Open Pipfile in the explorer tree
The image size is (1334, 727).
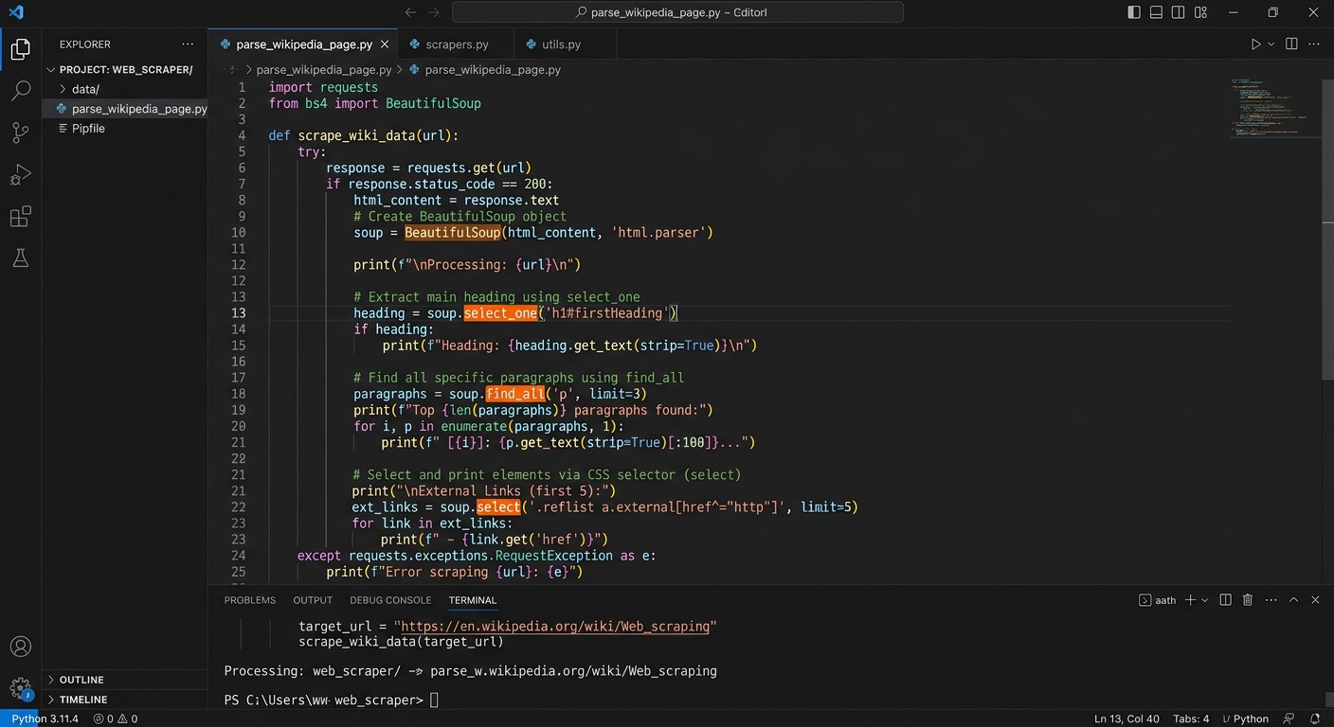(125, 129)
